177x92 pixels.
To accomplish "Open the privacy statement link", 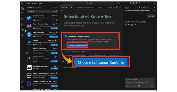I will (x=94, y=55).
